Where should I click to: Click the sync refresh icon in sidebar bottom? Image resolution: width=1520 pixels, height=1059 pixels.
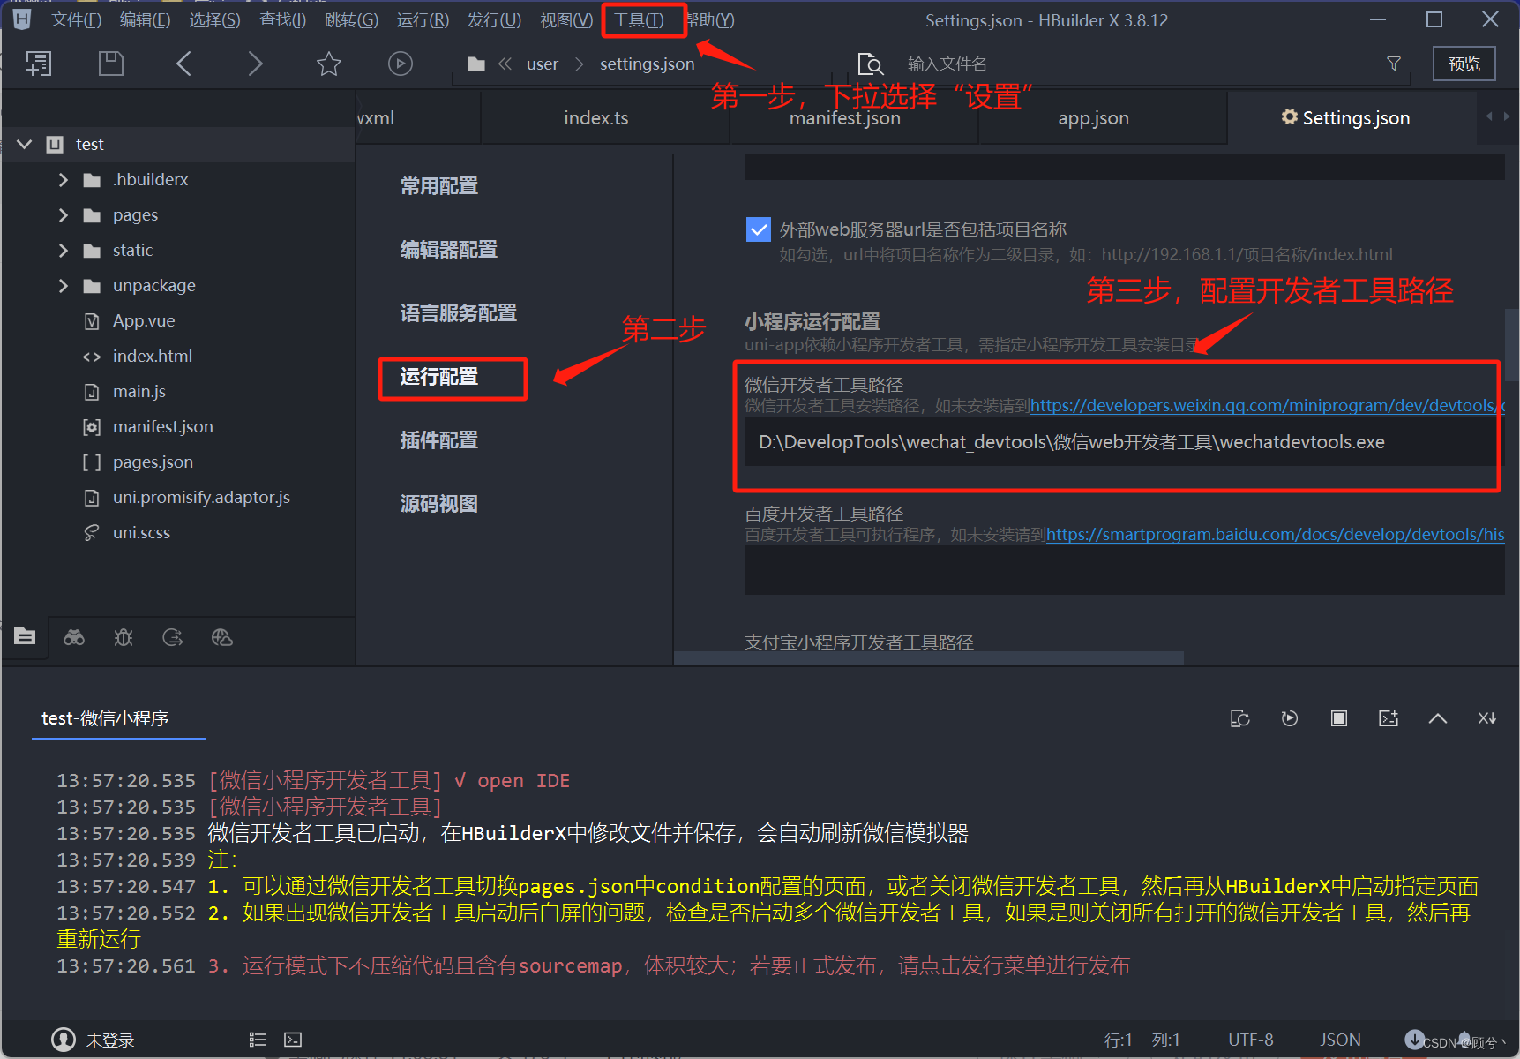tap(173, 637)
